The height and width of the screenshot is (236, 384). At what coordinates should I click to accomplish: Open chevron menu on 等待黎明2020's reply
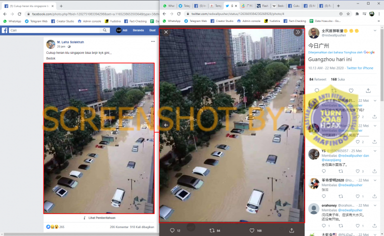[375, 180]
